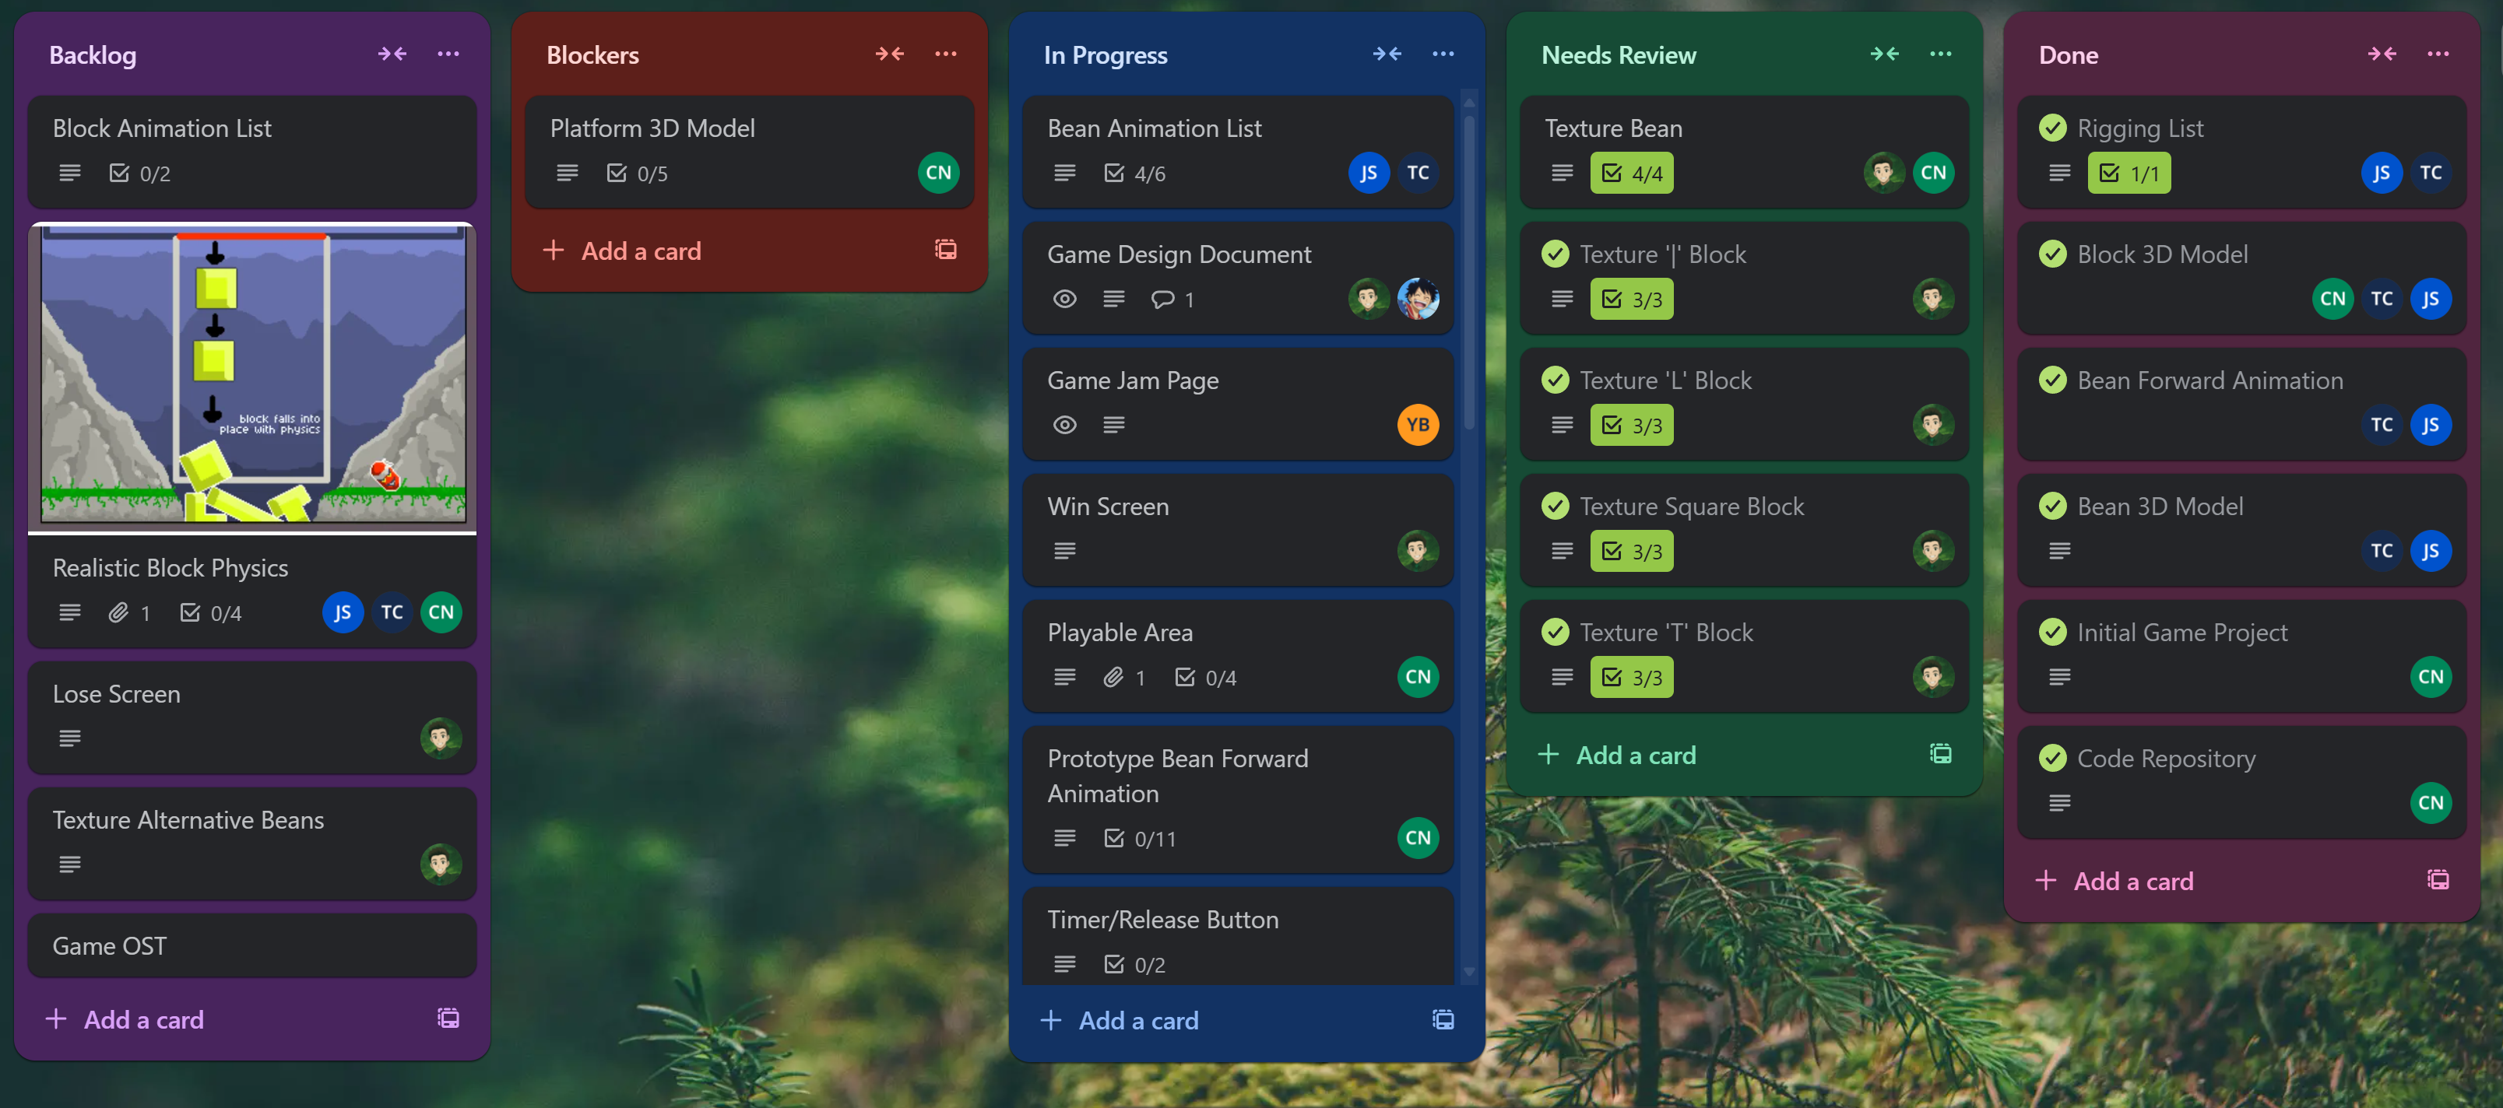Collapse the Needs Review list
Viewport: 2503px width, 1108px height.
[1884, 54]
